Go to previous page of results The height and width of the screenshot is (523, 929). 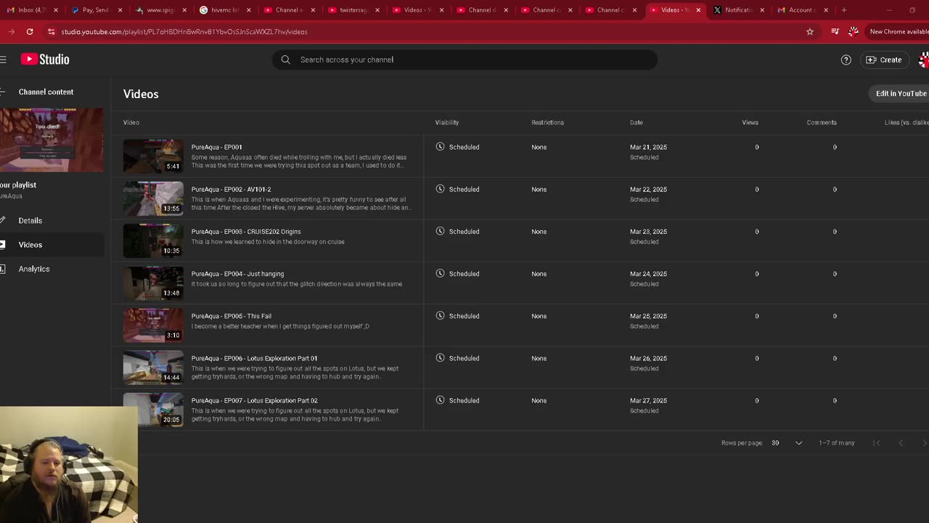pyautogui.click(x=901, y=443)
